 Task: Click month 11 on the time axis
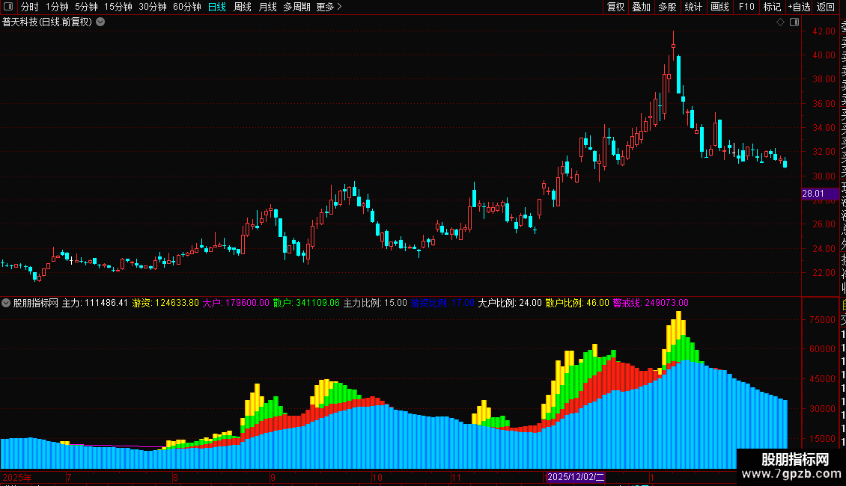(x=457, y=477)
